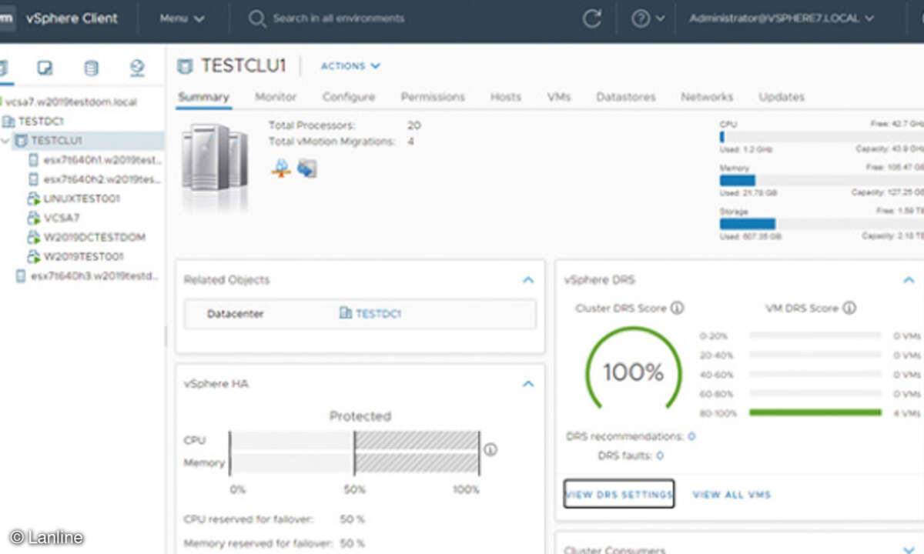The width and height of the screenshot is (924, 554).
Task: Click the TESTDC1 datacenter tree icon
Action: (8, 121)
